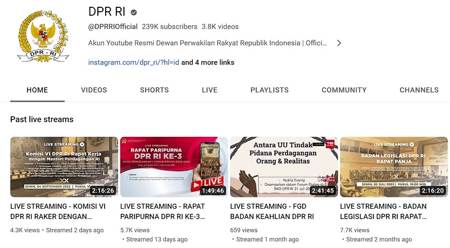The image size is (450, 248).
Task: Click the verified badge next to DPR RI
Action: [134, 12]
